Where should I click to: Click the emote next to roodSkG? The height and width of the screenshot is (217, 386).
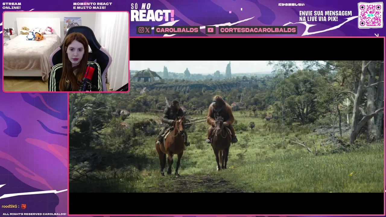24,206
